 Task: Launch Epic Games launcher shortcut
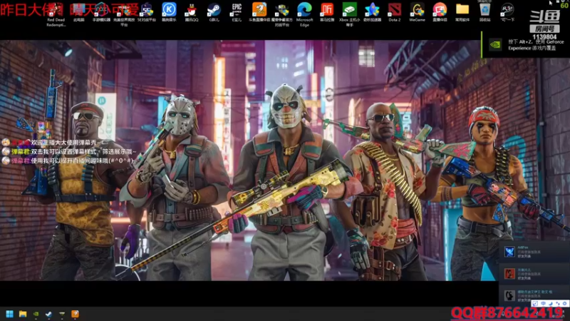(237, 12)
